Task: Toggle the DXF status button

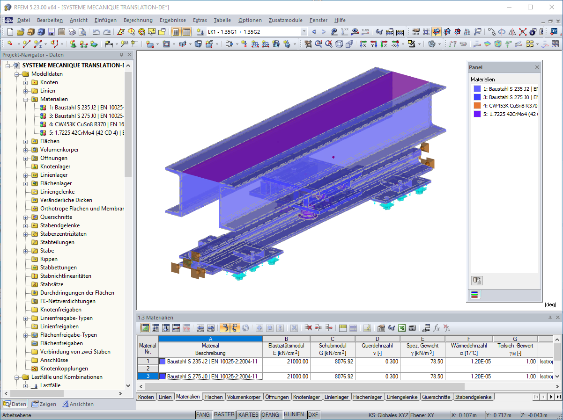Action: [313, 415]
